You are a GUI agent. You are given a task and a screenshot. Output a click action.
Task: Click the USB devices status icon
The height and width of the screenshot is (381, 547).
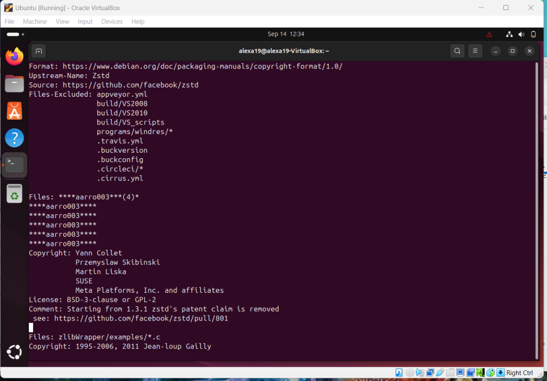(440, 372)
